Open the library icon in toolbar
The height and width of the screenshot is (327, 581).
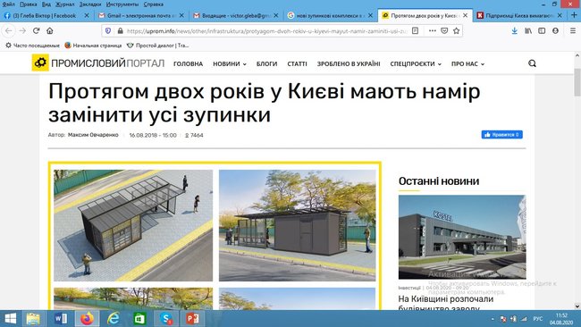pos(528,30)
